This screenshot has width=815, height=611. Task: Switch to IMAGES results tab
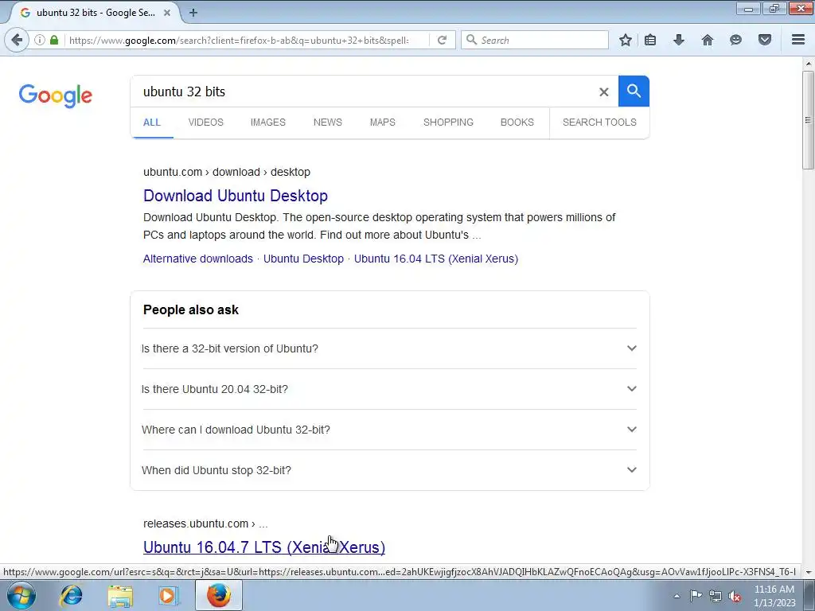[268, 122]
